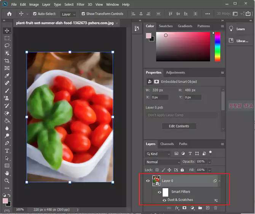This screenshot has height=214, width=255.
Task: Open the Auto-Select Layer dropdown
Action: [68, 14]
